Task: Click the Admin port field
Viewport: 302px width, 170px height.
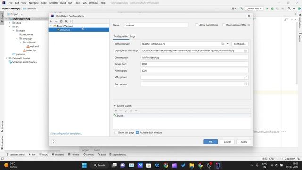Action: coord(194,71)
